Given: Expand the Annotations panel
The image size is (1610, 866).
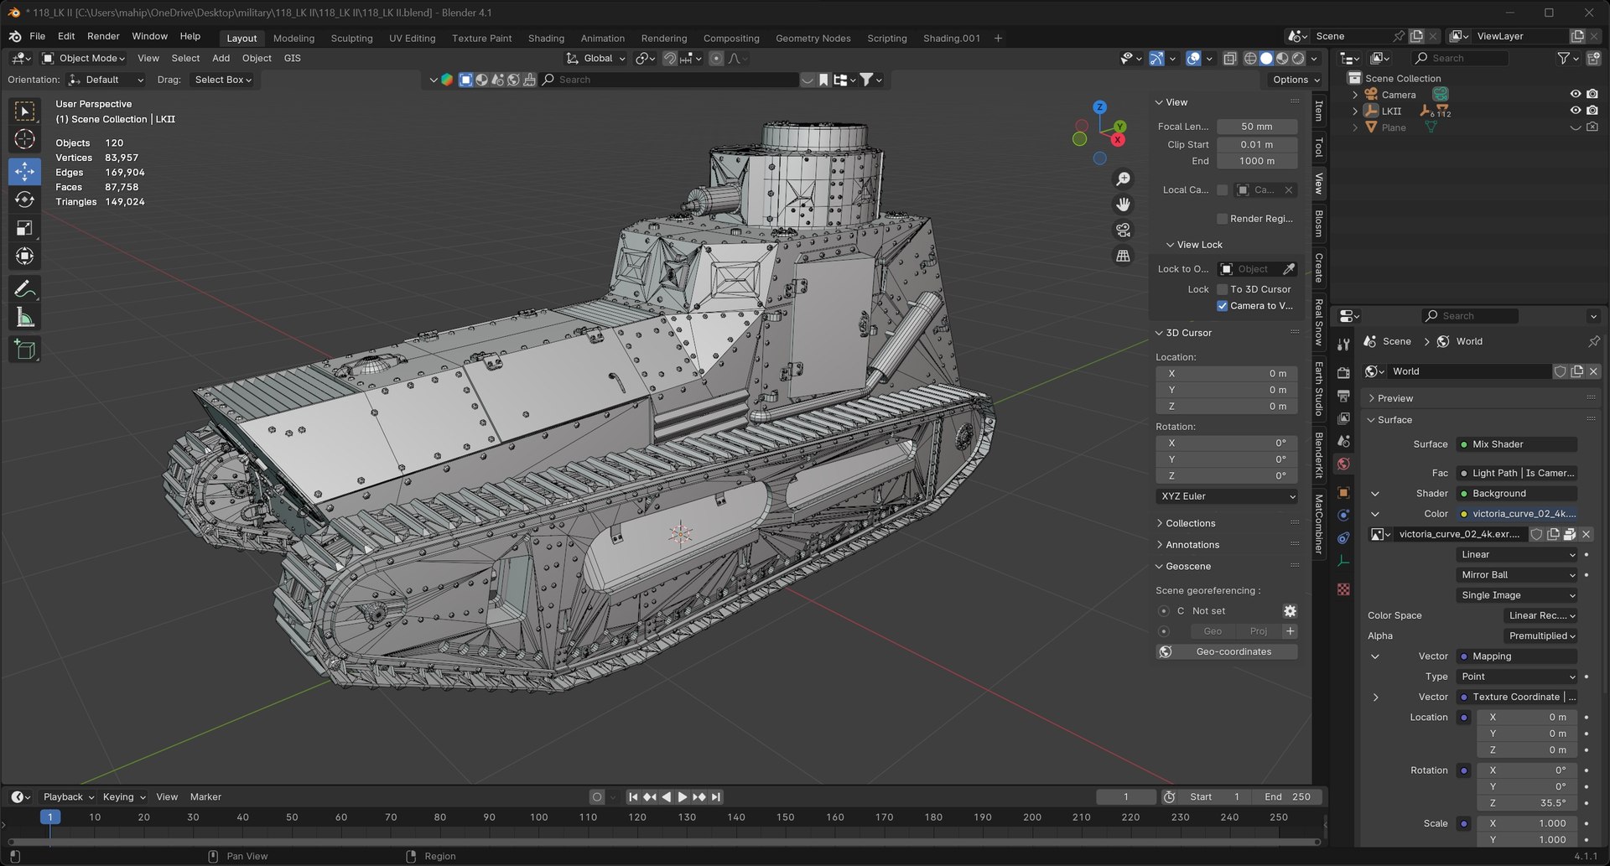Looking at the screenshot, I should (1192, 545).
